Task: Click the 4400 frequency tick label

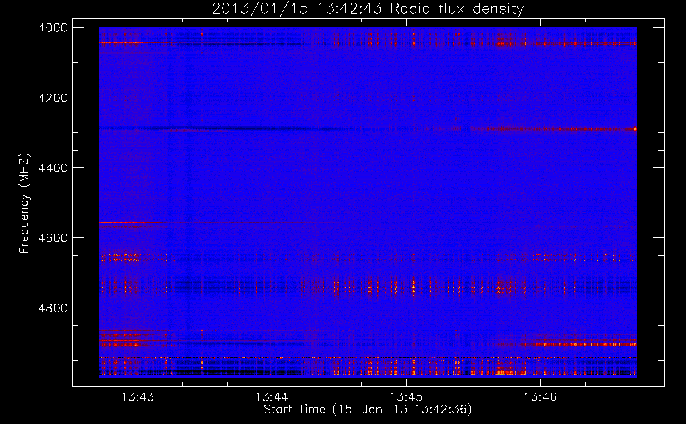Action: pyautogui.click(x=53, y=168)
